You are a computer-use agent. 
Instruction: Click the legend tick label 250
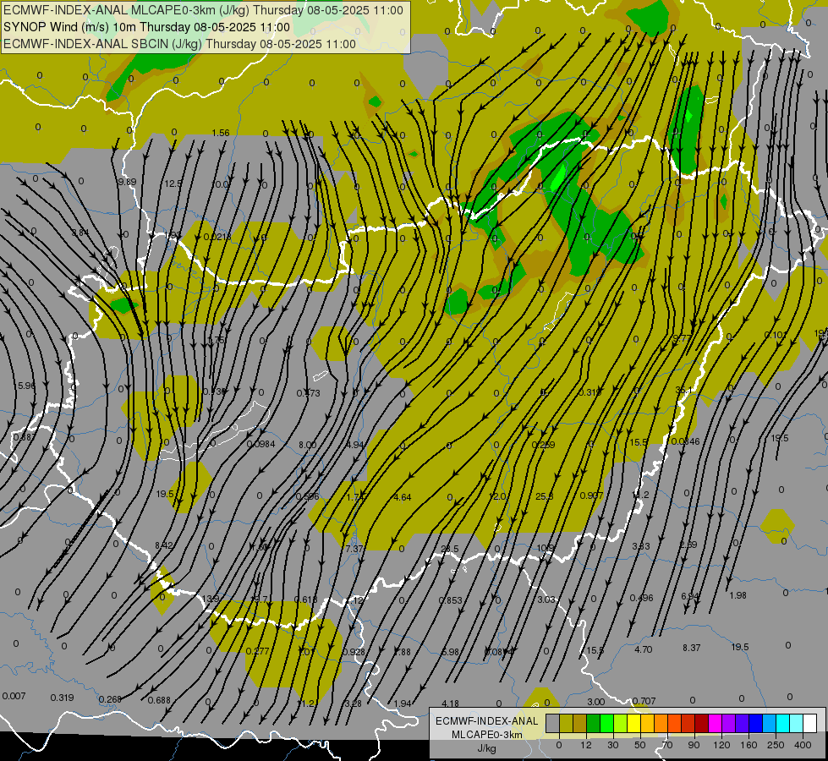[776, 745]
